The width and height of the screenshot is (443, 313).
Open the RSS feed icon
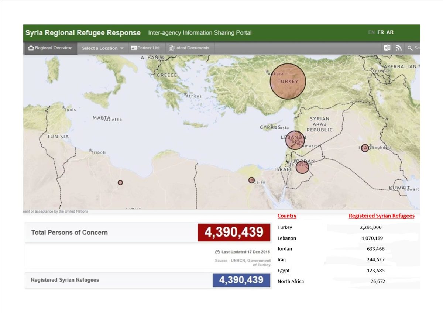398,48
